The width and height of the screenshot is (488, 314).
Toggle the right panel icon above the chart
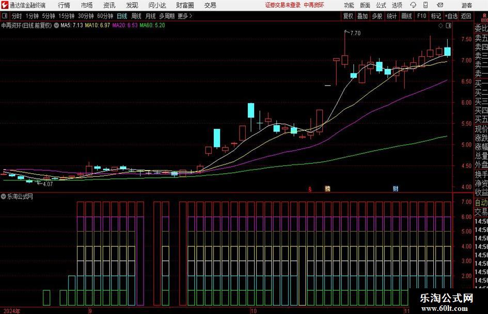click(x=448, y=26)
